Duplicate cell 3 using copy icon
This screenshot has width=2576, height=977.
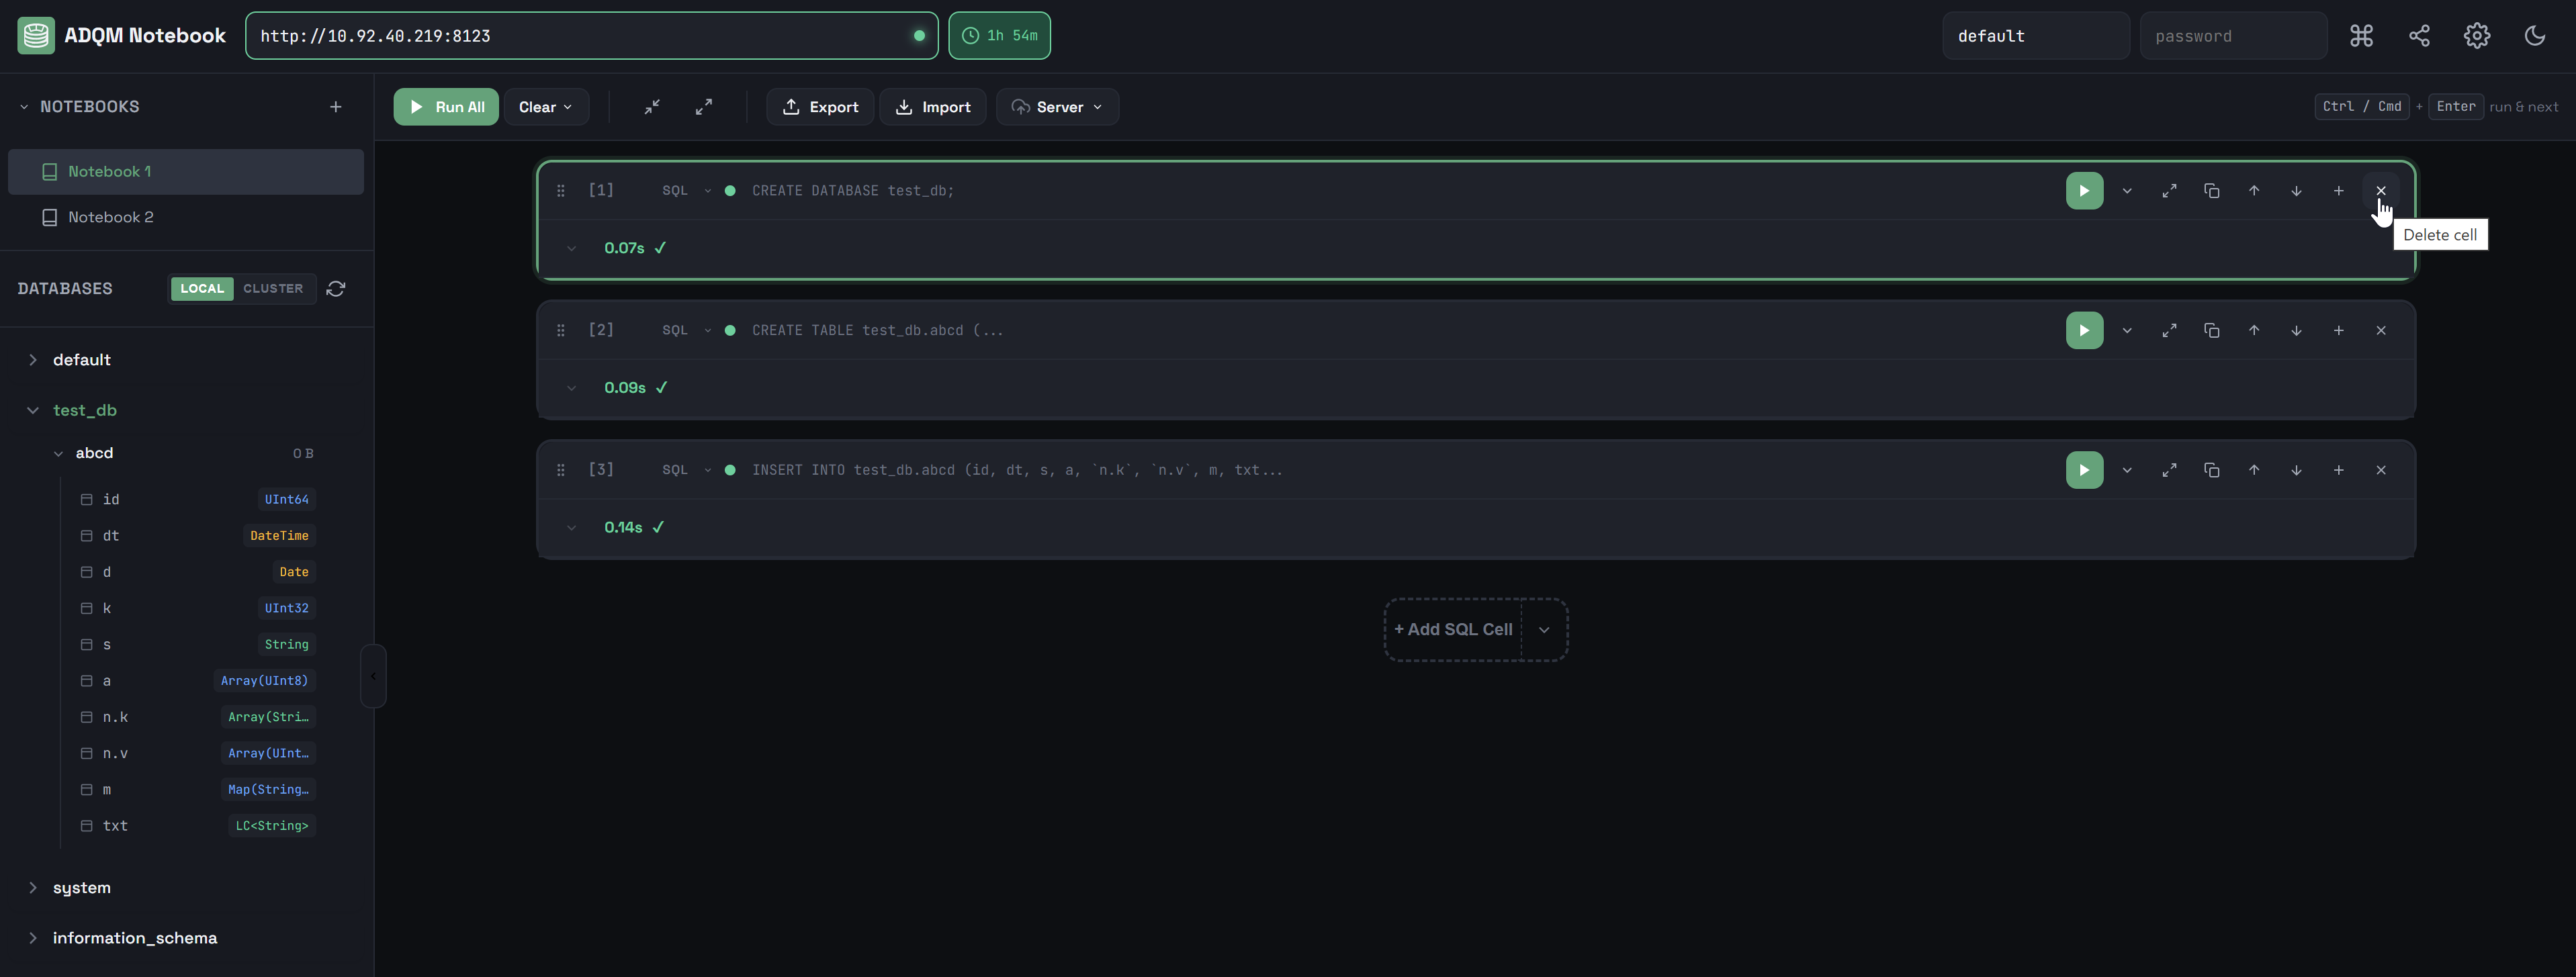click(2211, 470)
